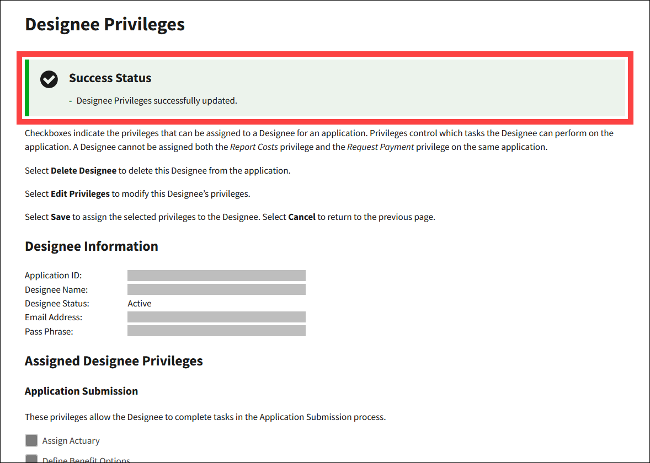Screen dimensions: 650x463
Task: Click the Active designee status value
Action: click(x=139, y=303)
